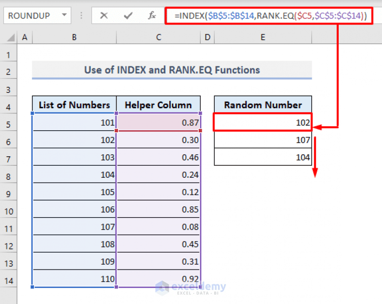
Task: Select cell containing 103
Action: tap(74, 157)
